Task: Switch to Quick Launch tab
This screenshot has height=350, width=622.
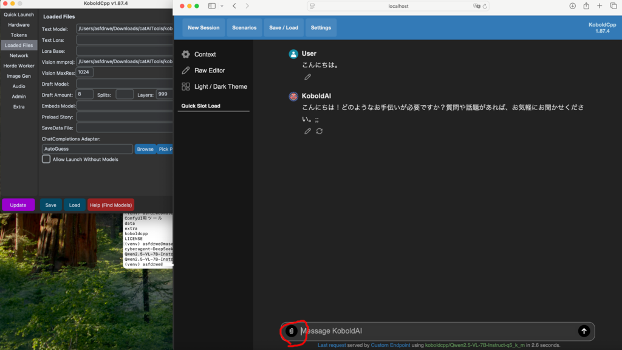Action: point(19,15)
